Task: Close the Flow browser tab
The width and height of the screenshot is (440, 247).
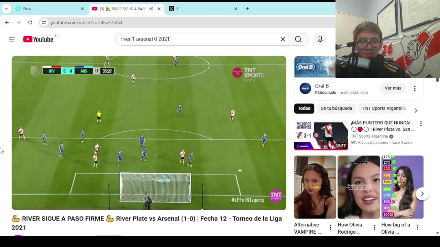Action: (82, 9)
